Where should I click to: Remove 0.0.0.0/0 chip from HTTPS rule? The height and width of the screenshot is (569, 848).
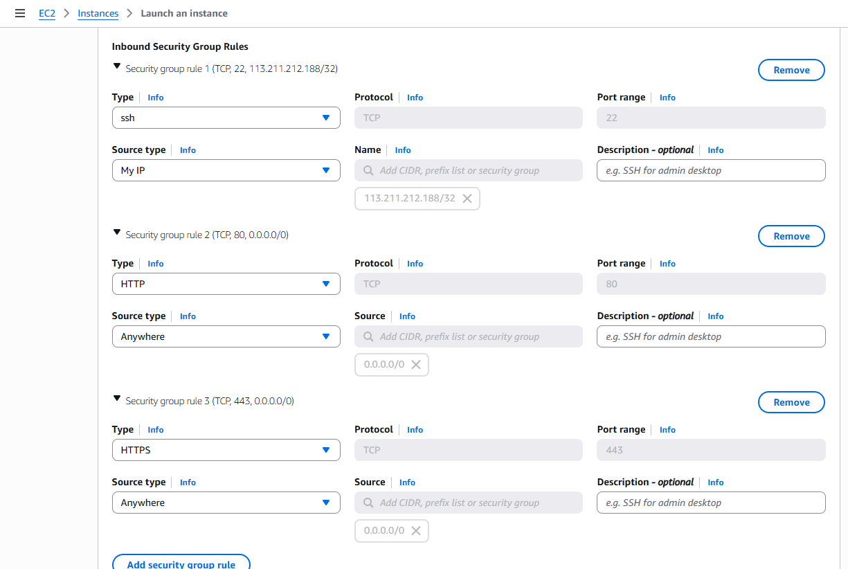tap(416, 531)
